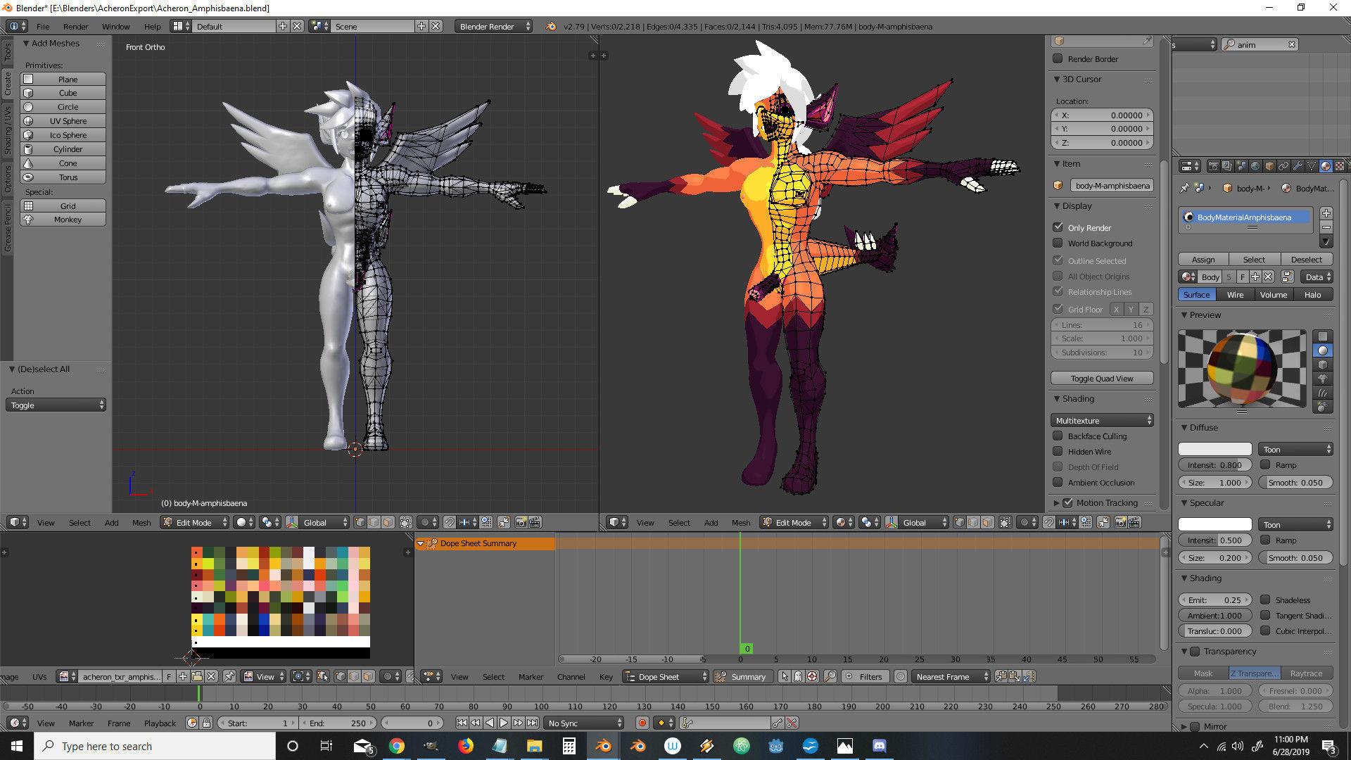Pin the properties context

[1184, 188]
